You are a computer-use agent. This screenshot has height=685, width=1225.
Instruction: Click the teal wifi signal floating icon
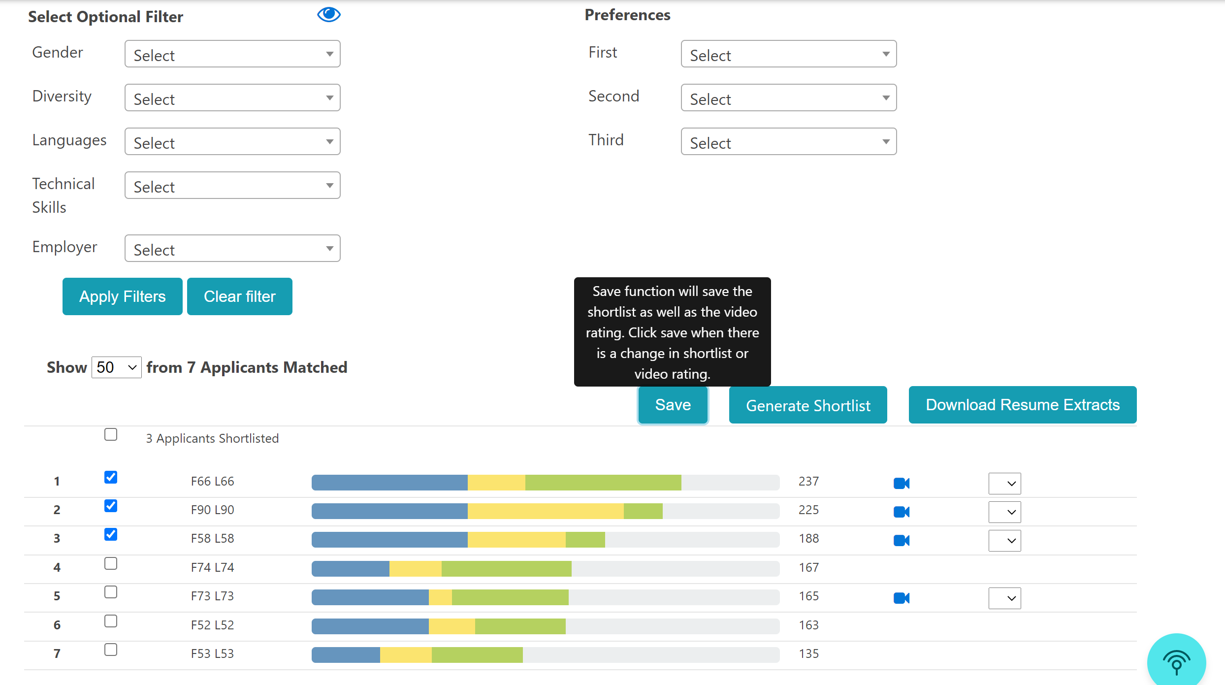tap(1176, 662)
